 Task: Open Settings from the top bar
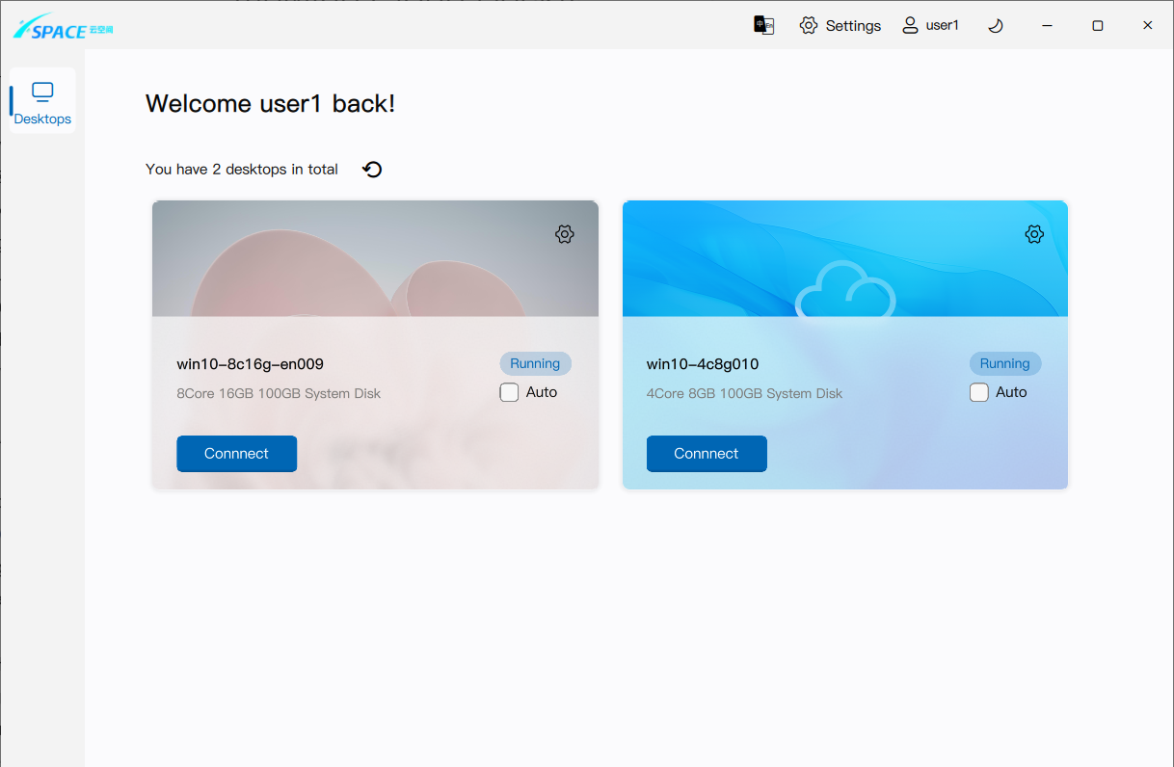point(840,26)
